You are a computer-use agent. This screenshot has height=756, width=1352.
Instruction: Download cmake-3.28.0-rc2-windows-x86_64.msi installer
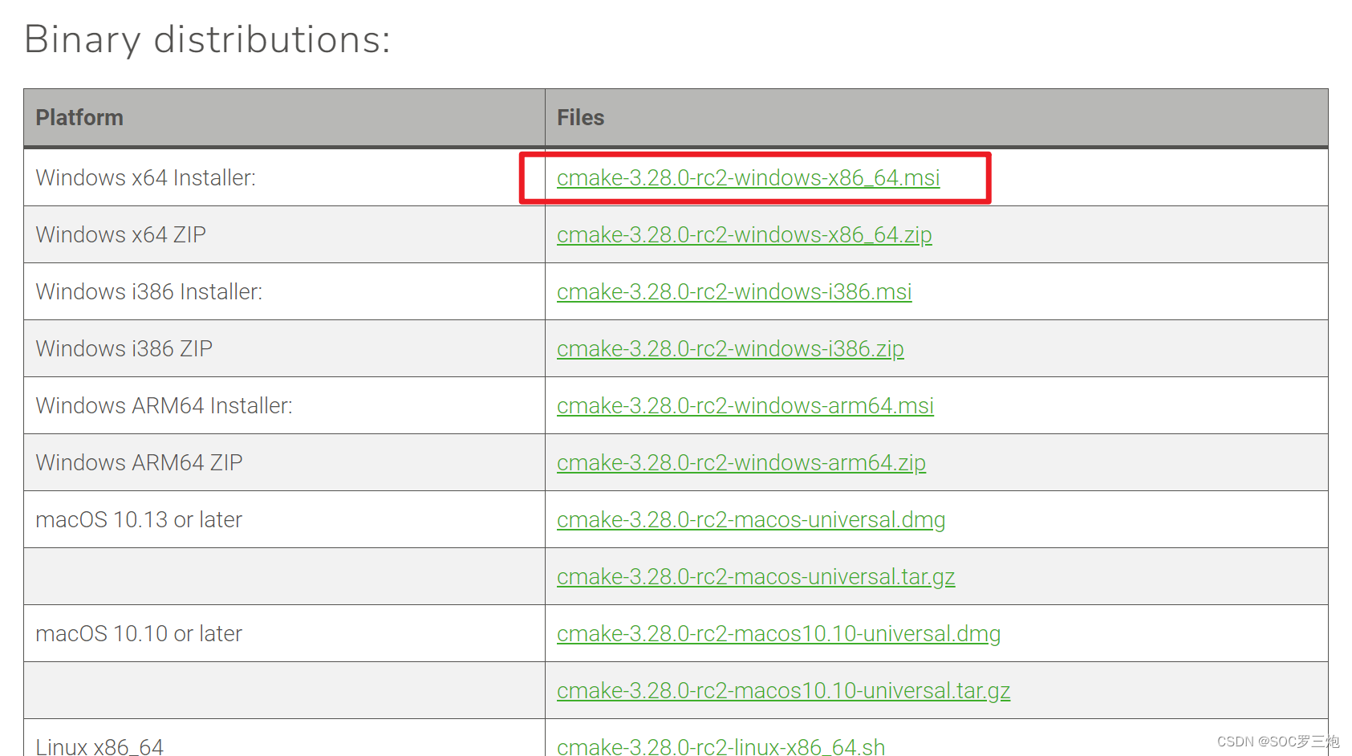(x=748, y=178)
